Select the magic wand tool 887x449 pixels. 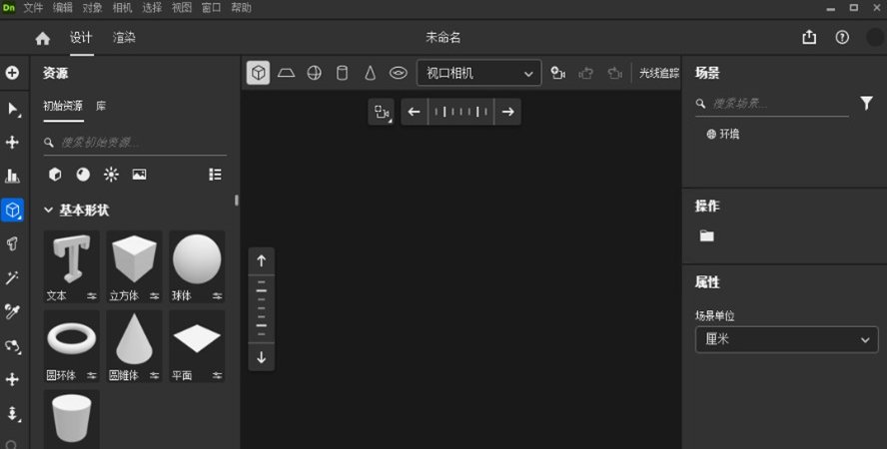pos(12,277)
